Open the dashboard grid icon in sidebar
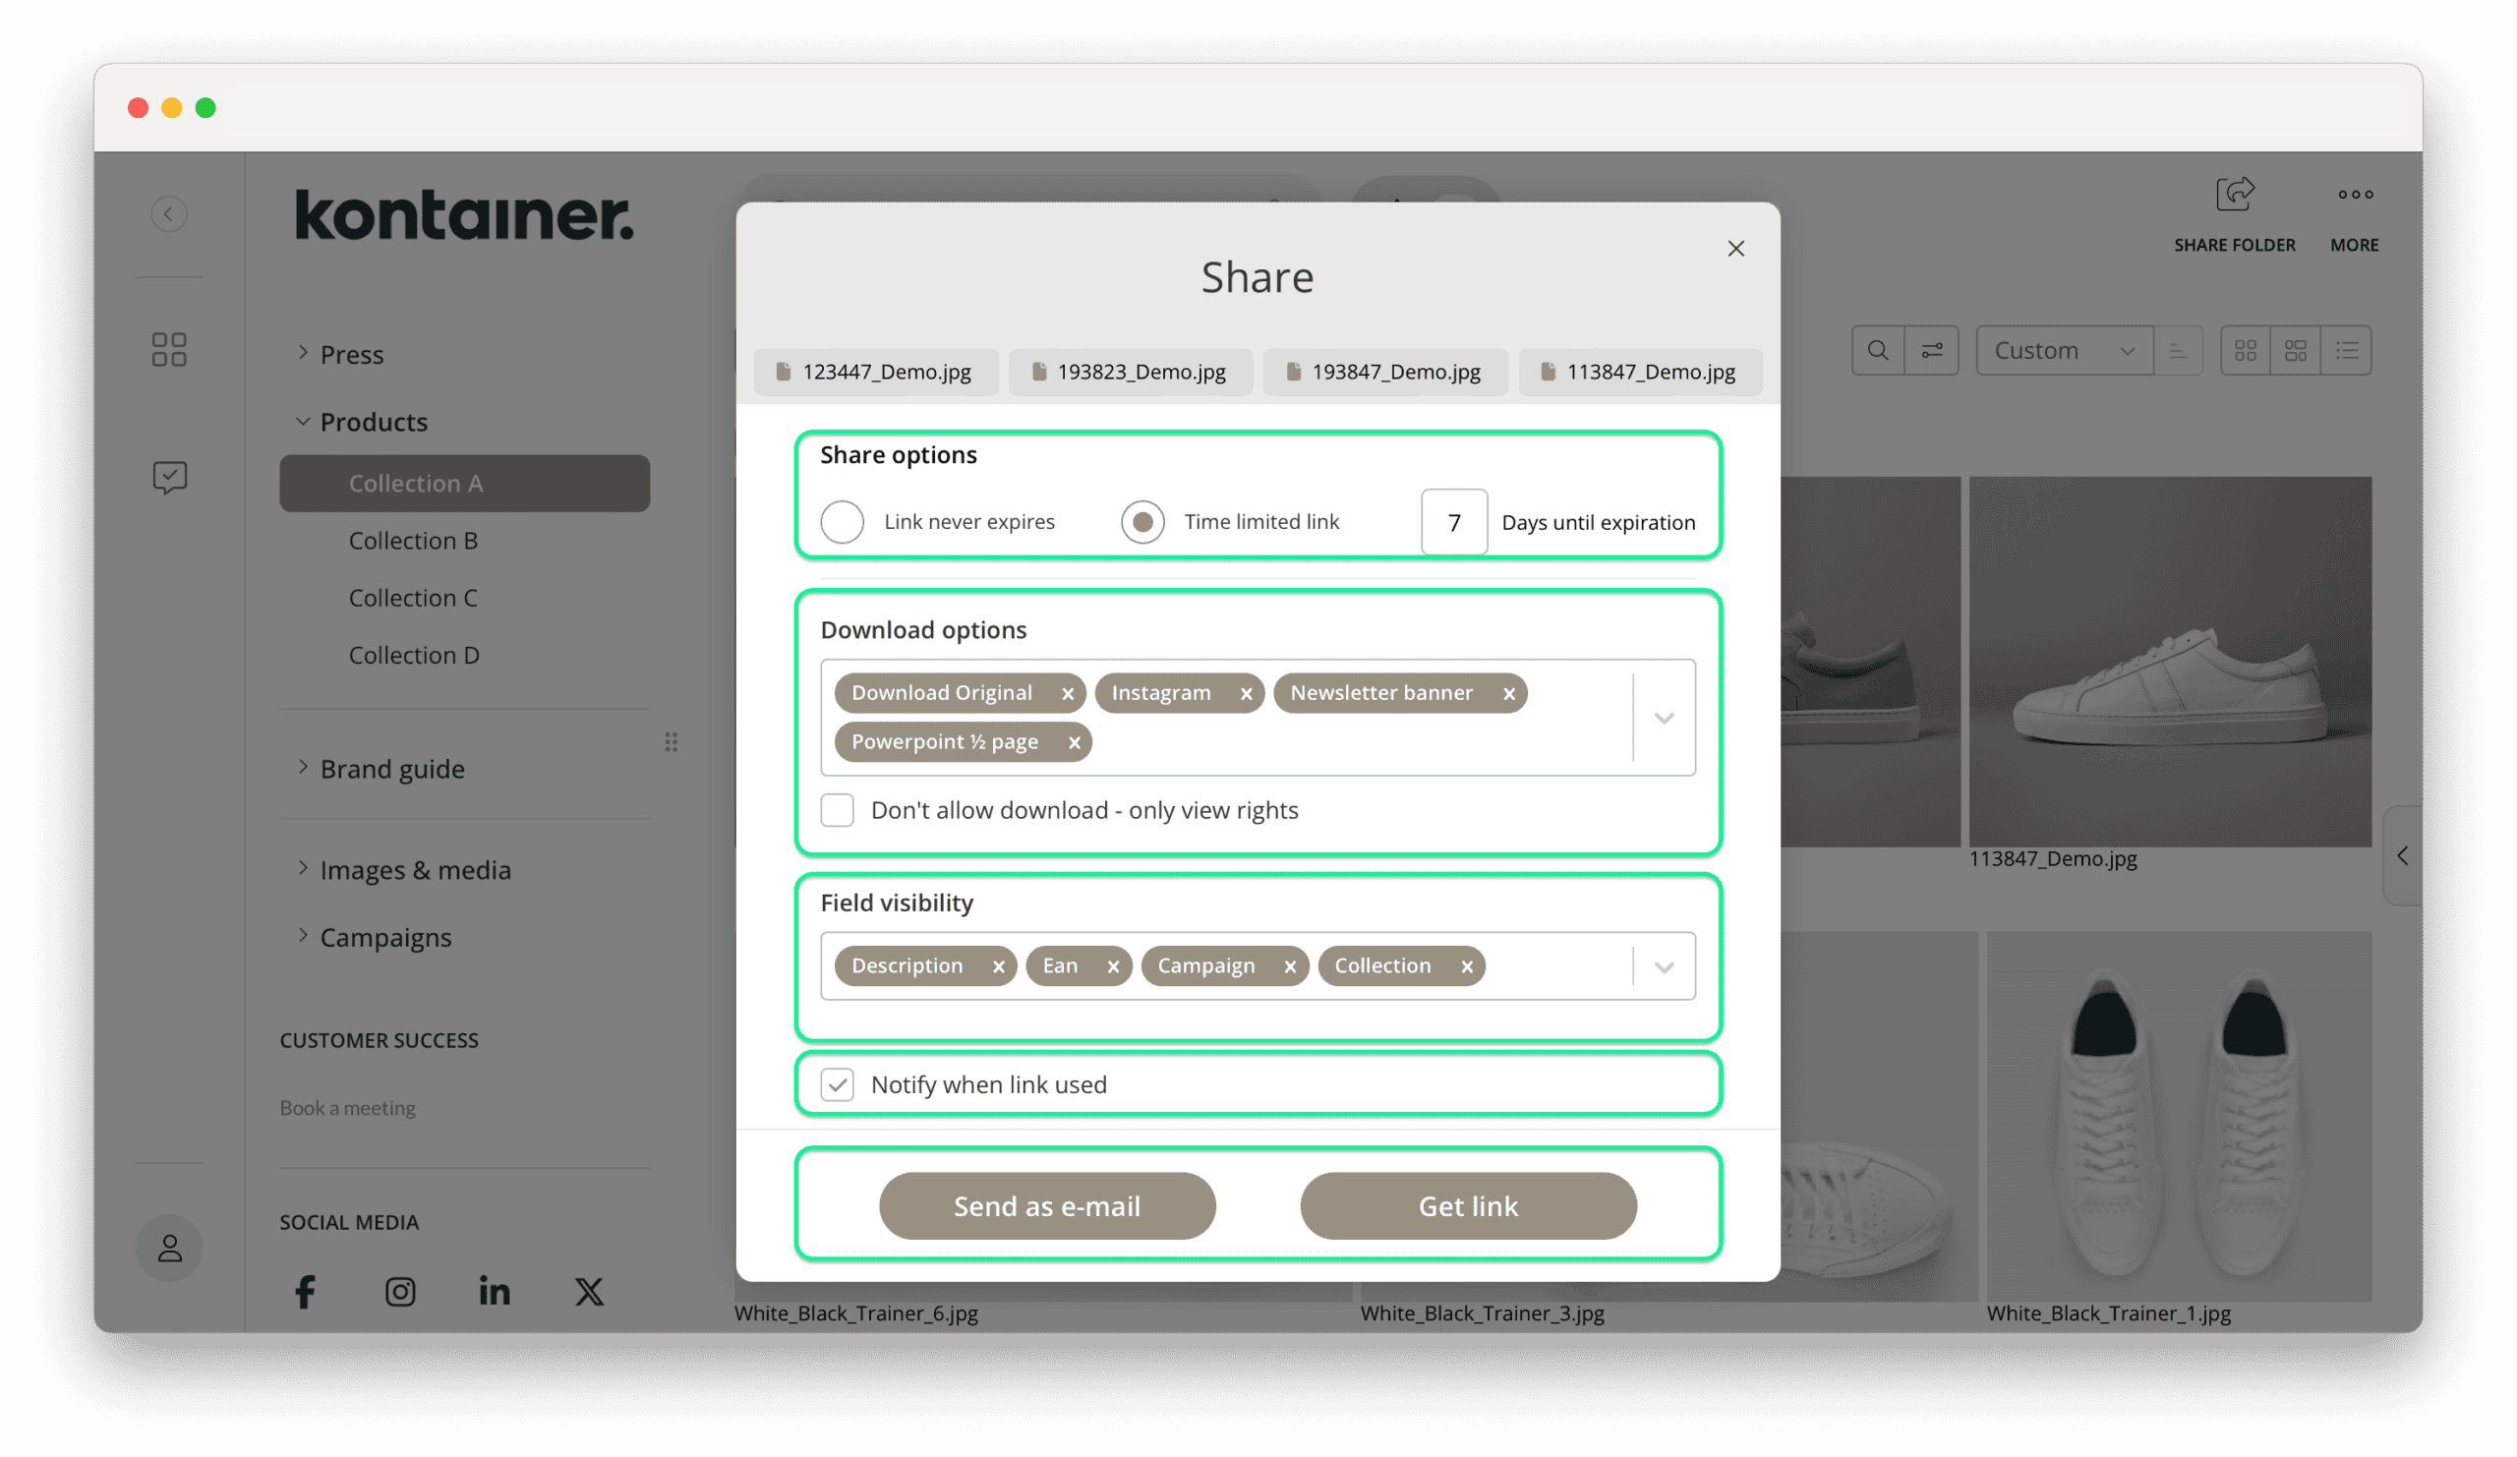Viewport: 2517px width, 1457px height. click(169, 349)
